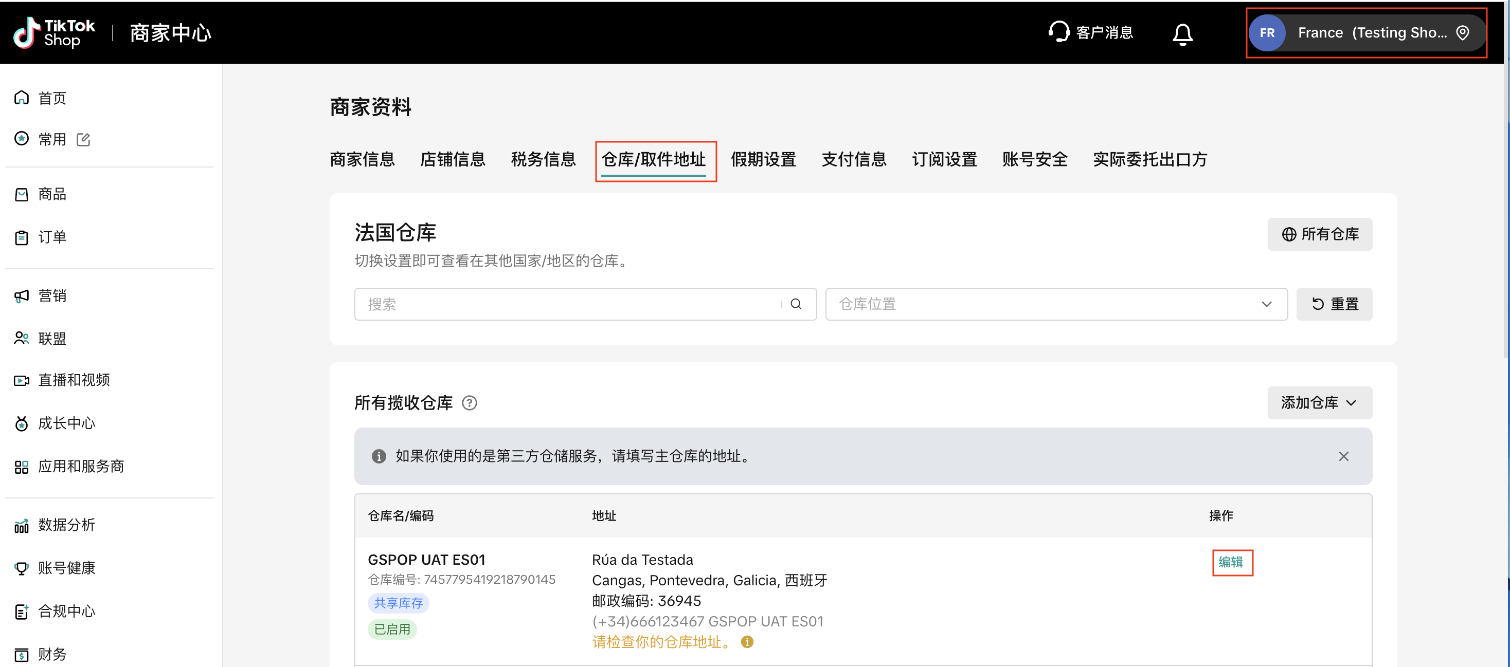The height and width of the screenshot is (667, 1510).
Task: Open 数据分析 in the sidebar
Action: 66,525
